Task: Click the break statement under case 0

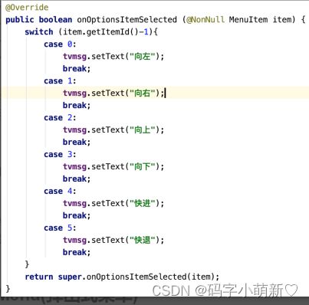Action: [x=77, y=69]
